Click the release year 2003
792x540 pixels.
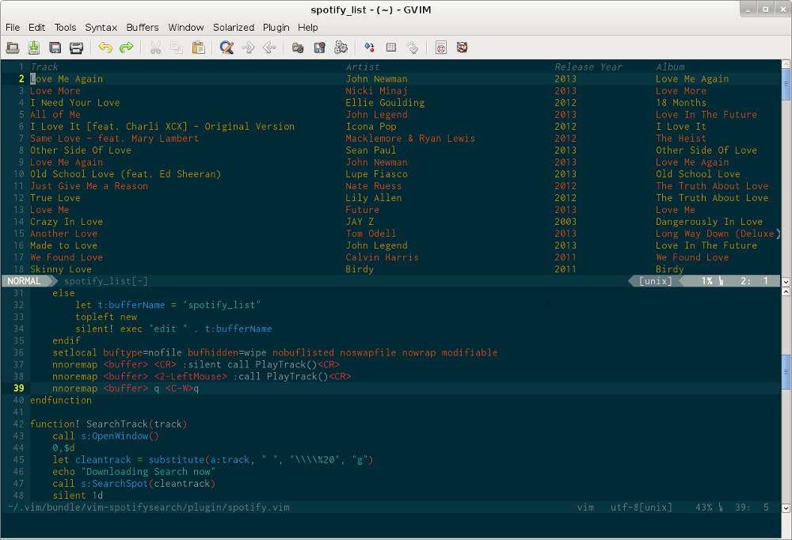coord(565,222)
